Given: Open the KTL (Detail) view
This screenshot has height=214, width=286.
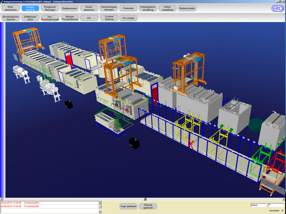Looking at the screenshot, I should coord(128,18).
